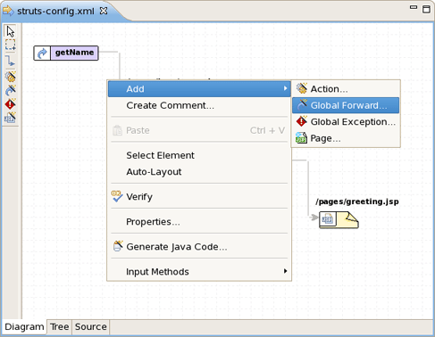The image size is (435, 337).
Task: Click the struts-config.xml tab file icon
Action: coord(8,11)
